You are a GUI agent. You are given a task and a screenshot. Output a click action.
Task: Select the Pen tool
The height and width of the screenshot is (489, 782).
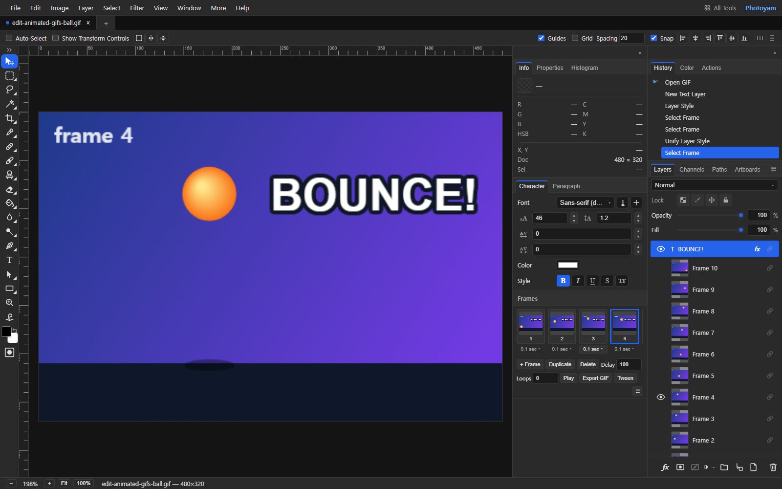pos(9,245)
